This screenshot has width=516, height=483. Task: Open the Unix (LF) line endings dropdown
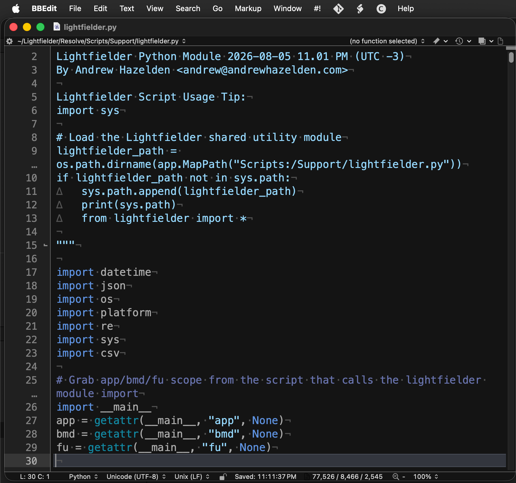click(x=192, y=477)
